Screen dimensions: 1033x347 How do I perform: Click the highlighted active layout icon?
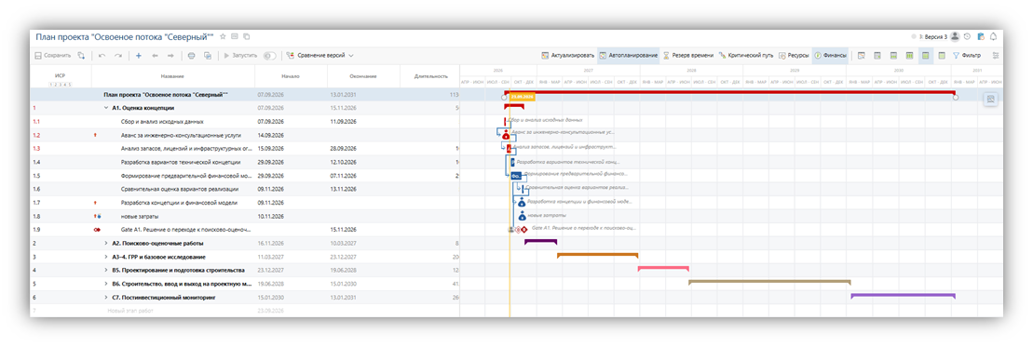(926, 56)
